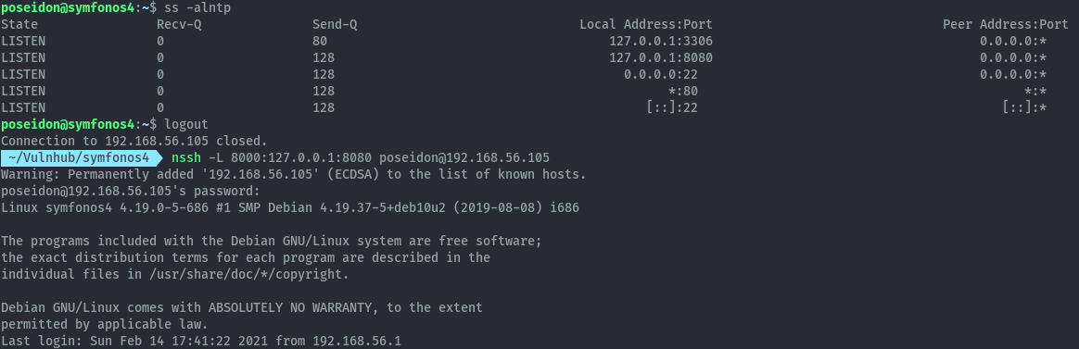The height and width of the screenshot is (349, 1079).
Task: Click local address 0.0.0.0:22
Action: [x=661, y=74]
